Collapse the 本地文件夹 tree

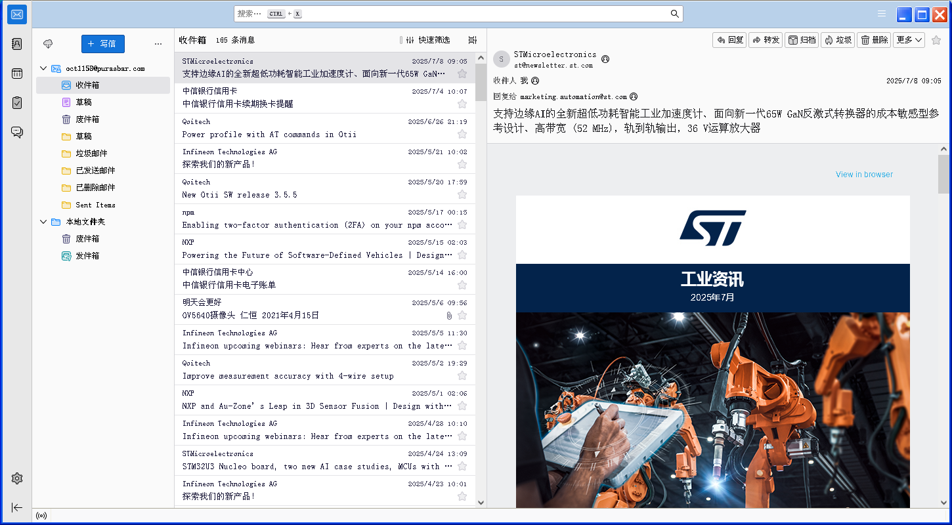tap(43, 222)
